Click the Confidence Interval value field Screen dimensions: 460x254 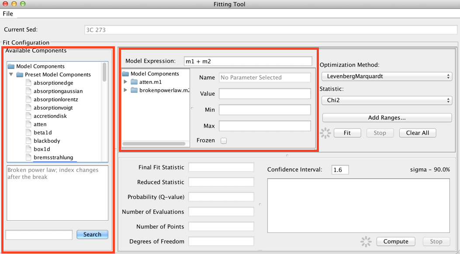tap(340, 170)
